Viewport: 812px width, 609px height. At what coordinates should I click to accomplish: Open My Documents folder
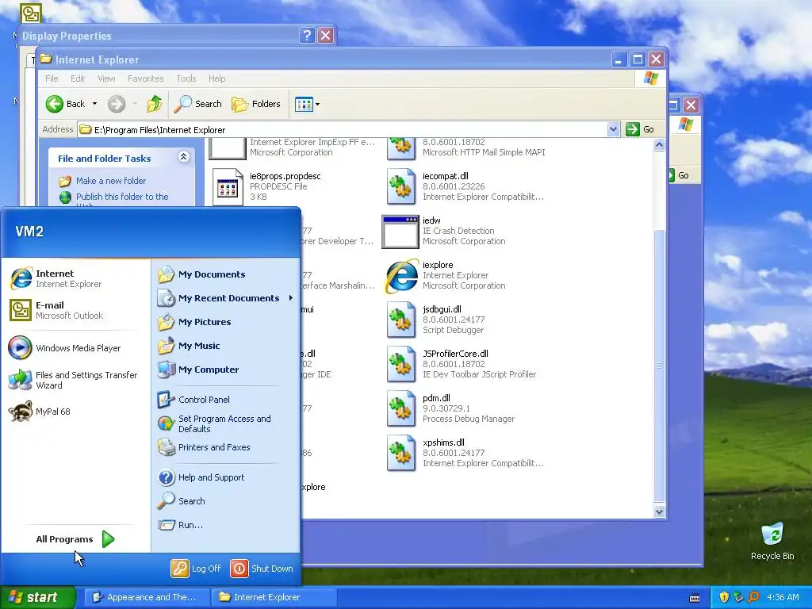[x=202, y=274]
